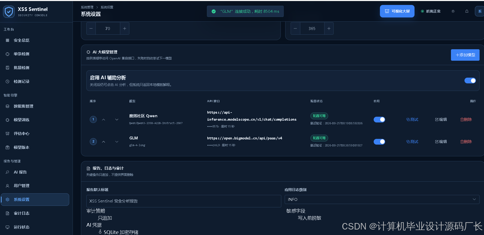This screenshot has width=484, height=235.
Task: Open 数据集管理 page
Action: click(x=35, y=106)
